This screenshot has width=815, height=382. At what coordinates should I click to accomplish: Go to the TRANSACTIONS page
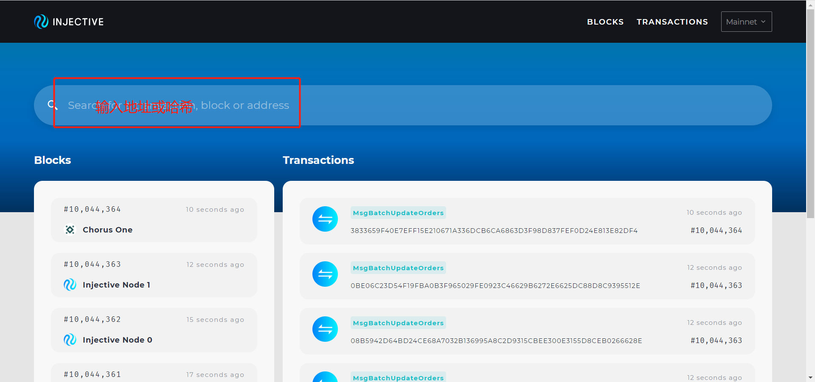point(672,22)
